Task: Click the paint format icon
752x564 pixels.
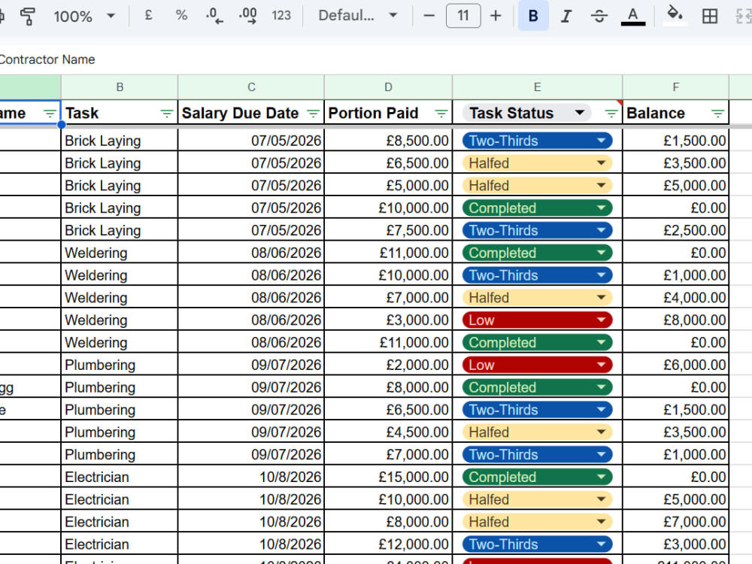Action: 28,16
